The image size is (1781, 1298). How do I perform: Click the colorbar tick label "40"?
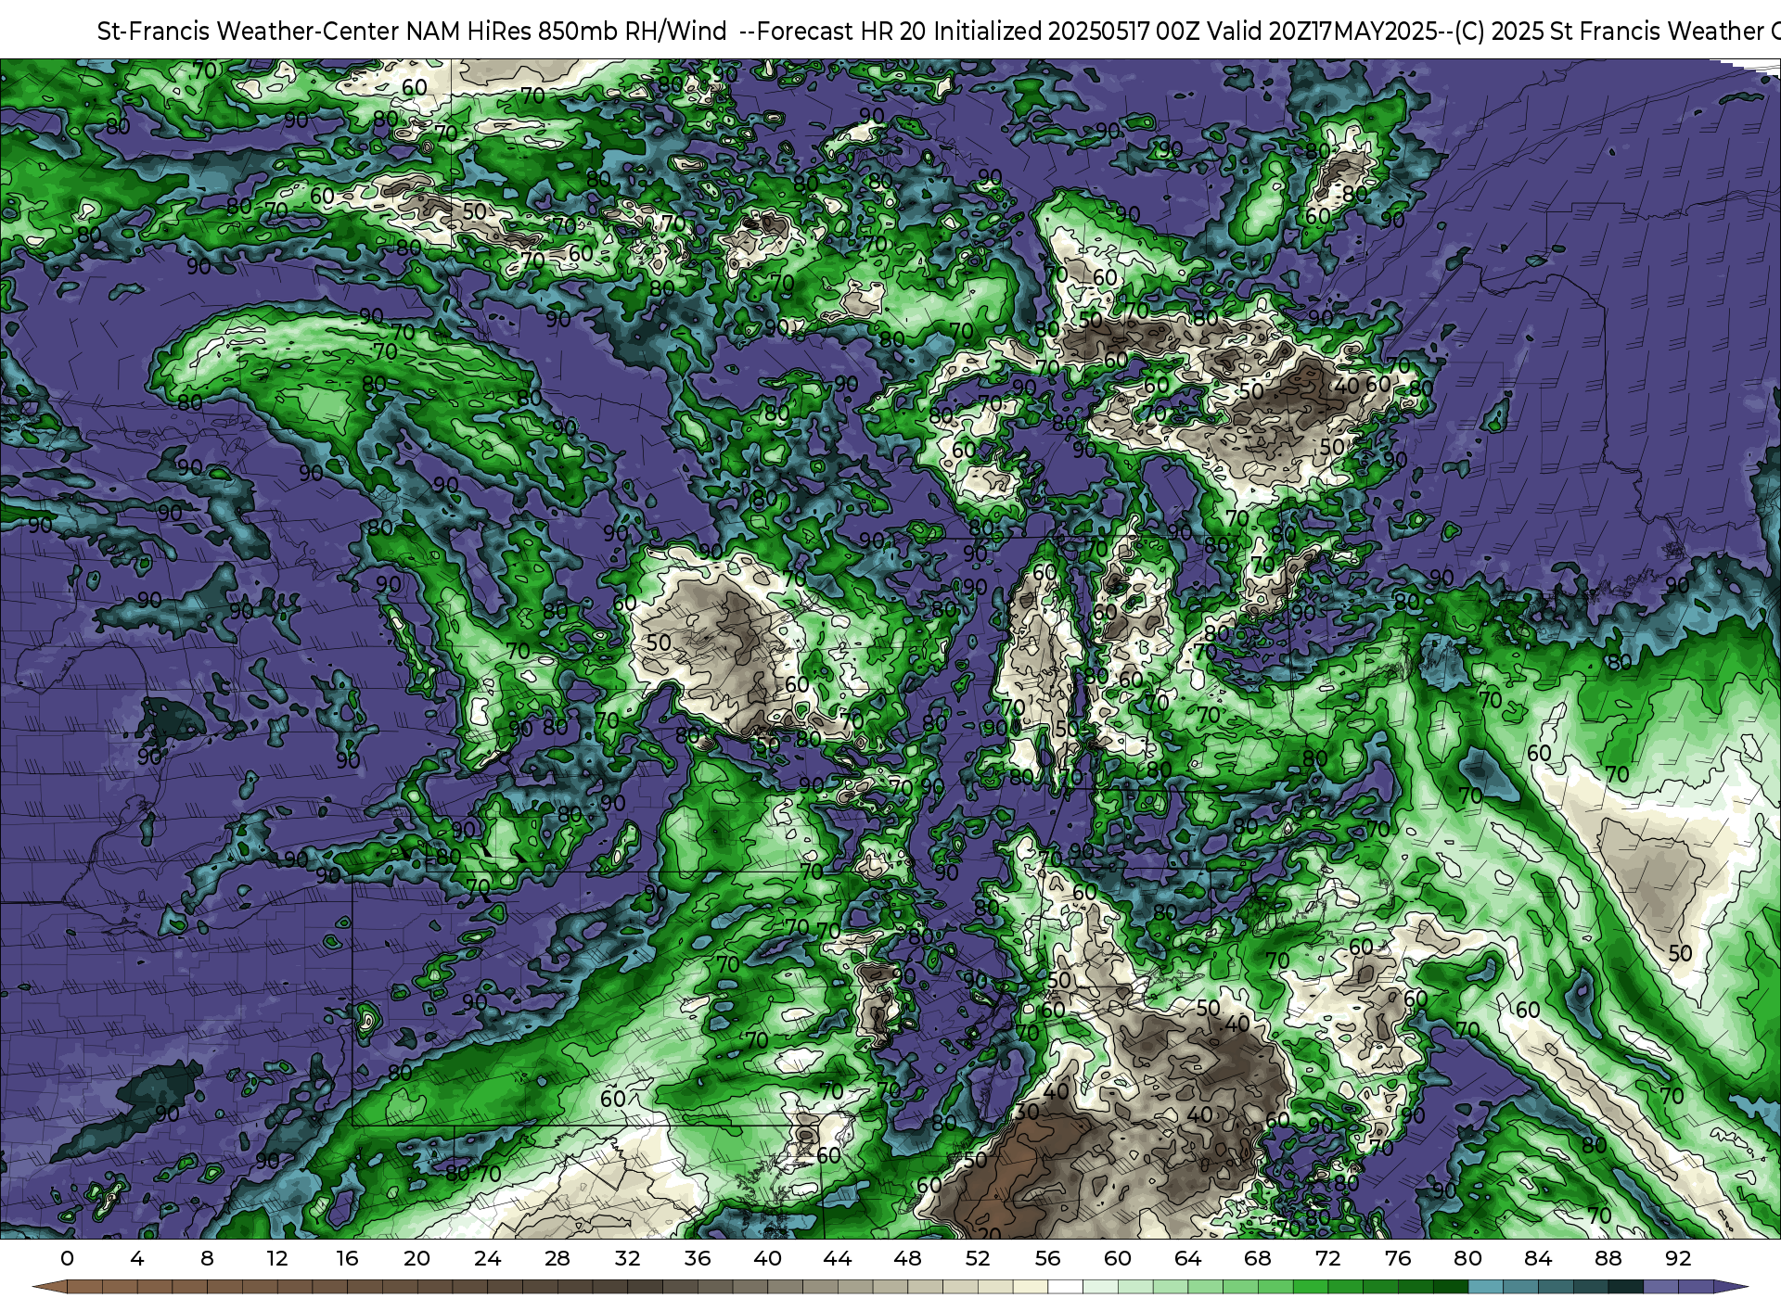tap(767, 1258)
